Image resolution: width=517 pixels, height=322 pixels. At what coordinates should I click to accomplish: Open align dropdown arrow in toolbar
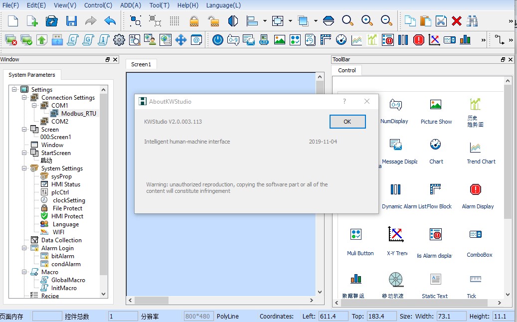[x=265, y=21]
